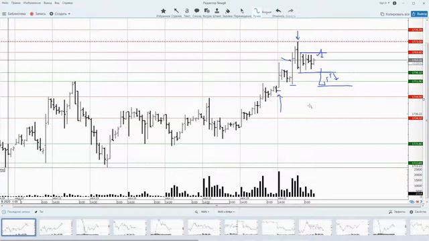Open the fifth thumbnail in the tray
Image resolution: width=429 pixels, height=241 pixels.
click(167, 228)
